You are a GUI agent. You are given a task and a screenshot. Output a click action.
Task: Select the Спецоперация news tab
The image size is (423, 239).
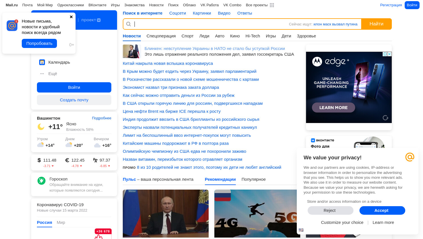click(161, 36)
